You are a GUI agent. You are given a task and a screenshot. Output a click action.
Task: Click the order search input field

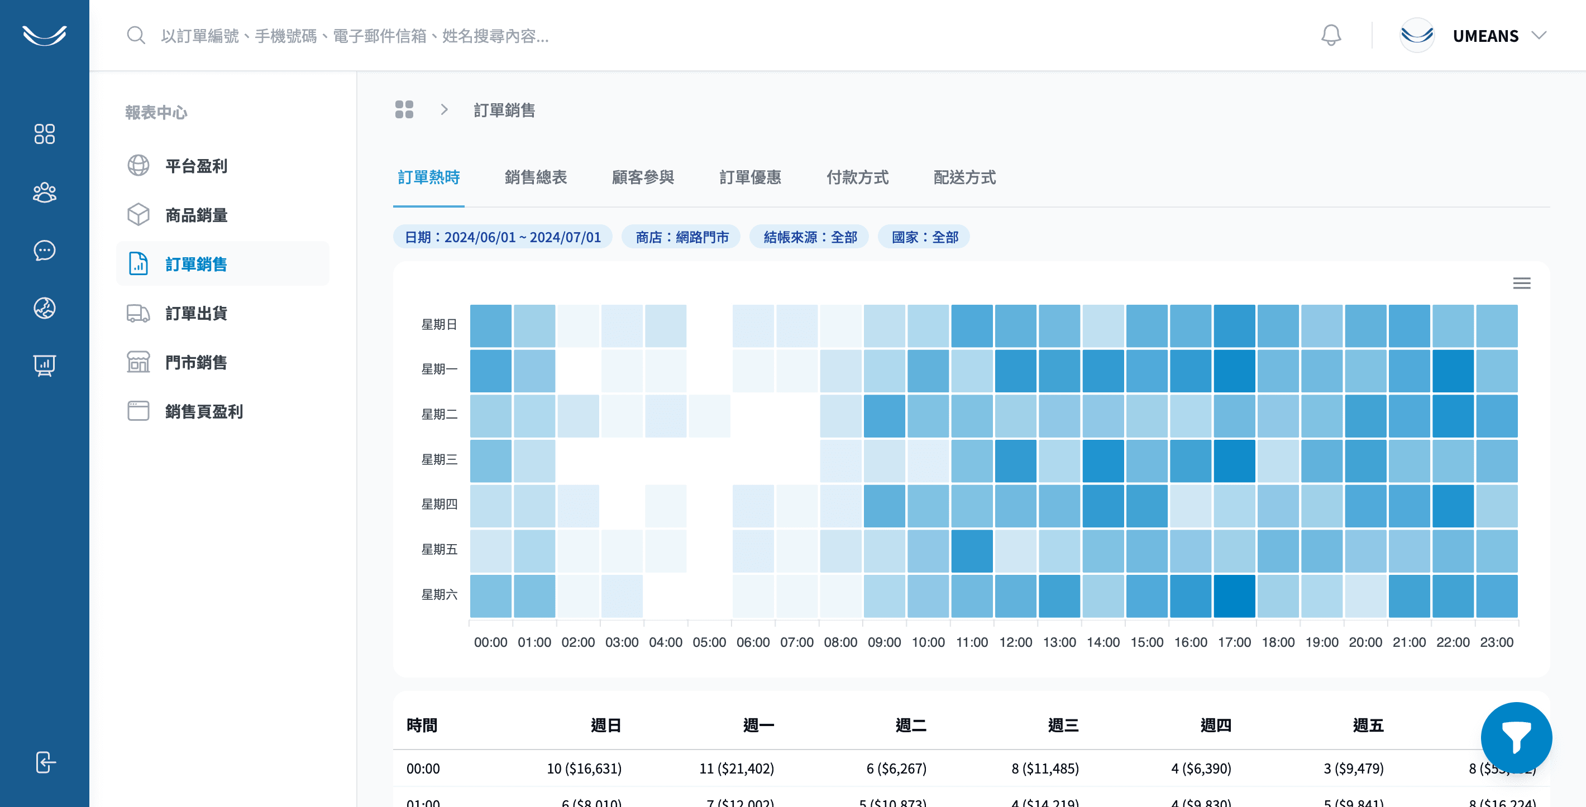(355, 36)
